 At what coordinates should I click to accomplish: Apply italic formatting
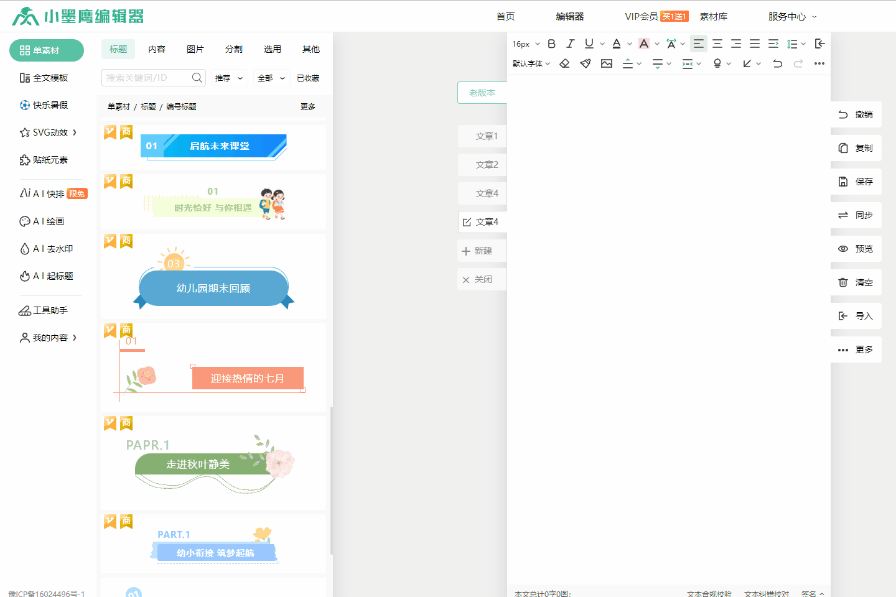point(570,44)
